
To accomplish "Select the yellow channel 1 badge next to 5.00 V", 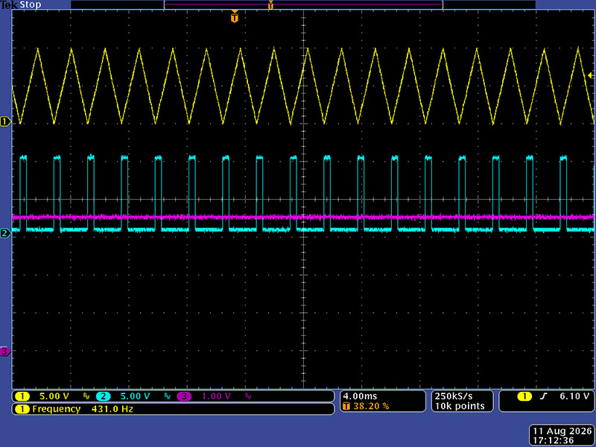I will tap(22, 396).
